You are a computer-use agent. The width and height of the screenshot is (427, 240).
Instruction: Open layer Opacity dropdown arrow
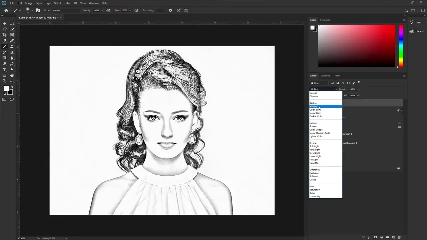[358, 89]
